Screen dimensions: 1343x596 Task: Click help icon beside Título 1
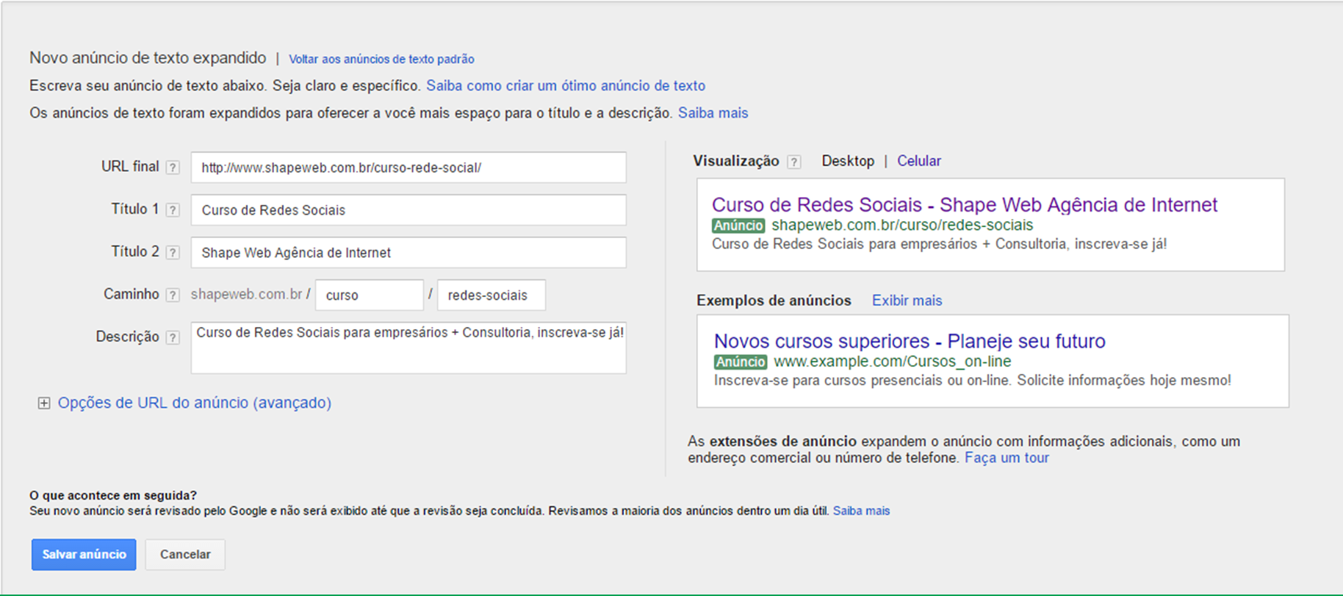(x=173, y=210)
